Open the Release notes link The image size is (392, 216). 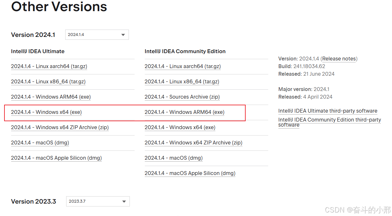(339, 59)
